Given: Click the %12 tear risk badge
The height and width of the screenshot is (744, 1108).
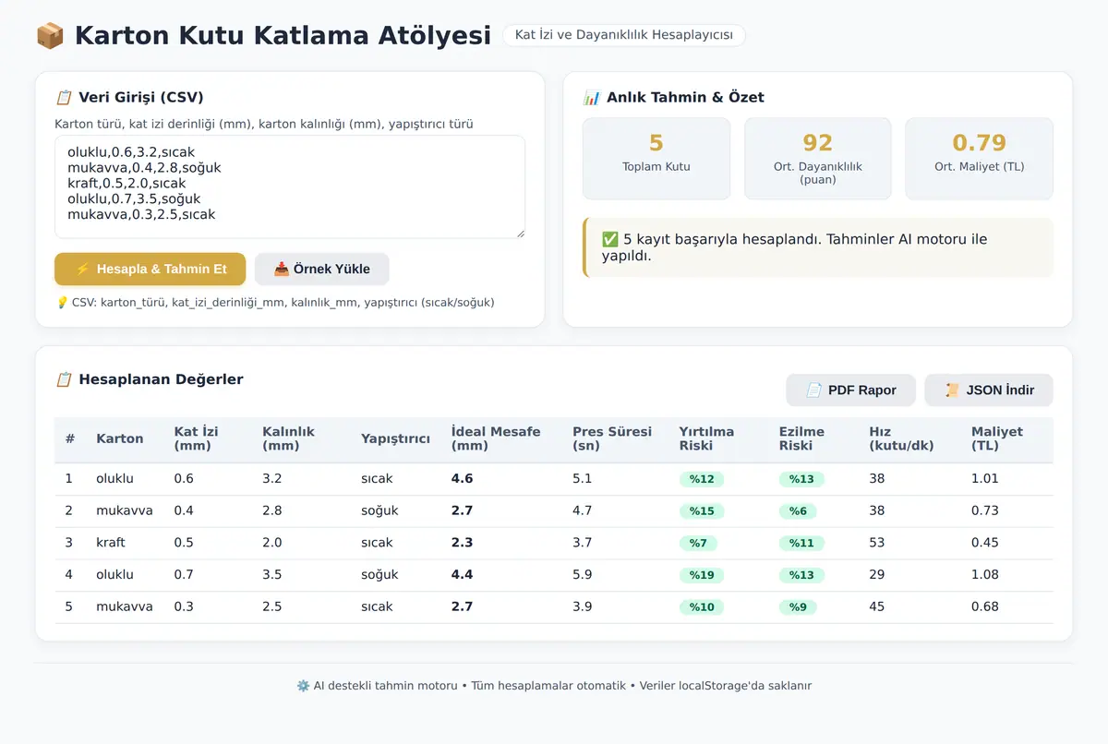Looking at the screenshot, I should 702,479.
